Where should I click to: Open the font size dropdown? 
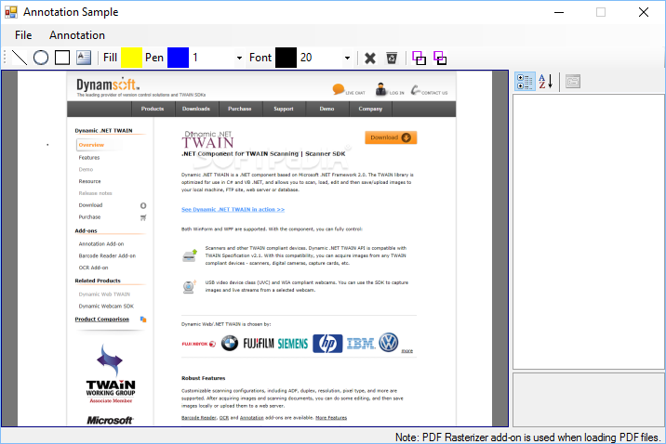(347, 59)
